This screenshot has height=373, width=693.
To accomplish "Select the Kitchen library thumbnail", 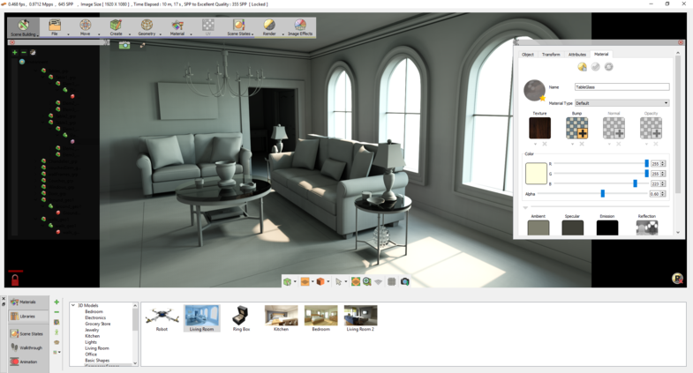I will pos(282,317).
